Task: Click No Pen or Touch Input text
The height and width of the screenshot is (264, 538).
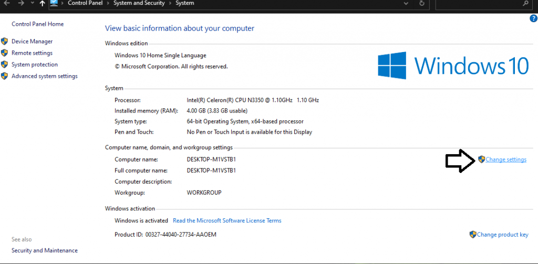Action: pyautogui.click(x=250, y=132)
